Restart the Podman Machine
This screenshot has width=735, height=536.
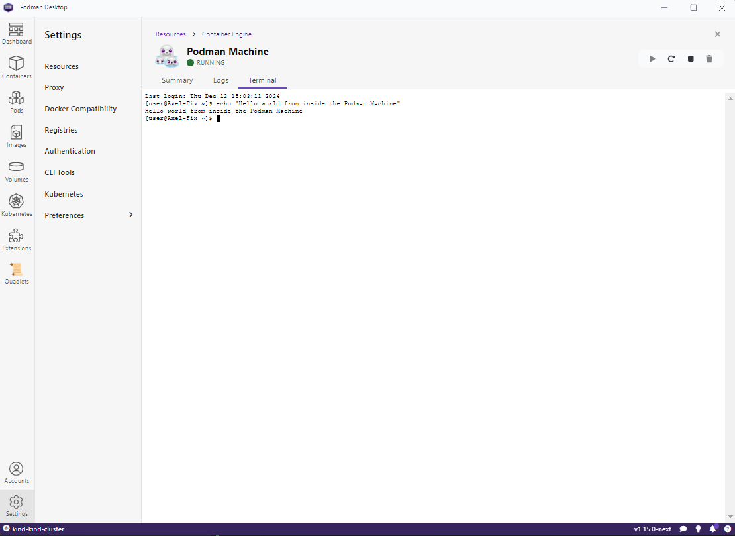coord(671,58)
